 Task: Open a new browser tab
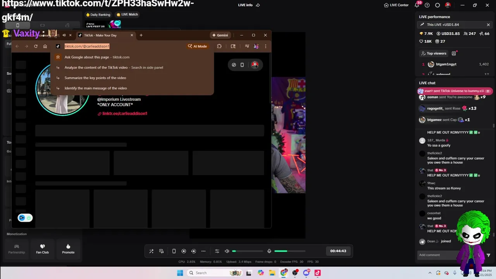(141, 35)
